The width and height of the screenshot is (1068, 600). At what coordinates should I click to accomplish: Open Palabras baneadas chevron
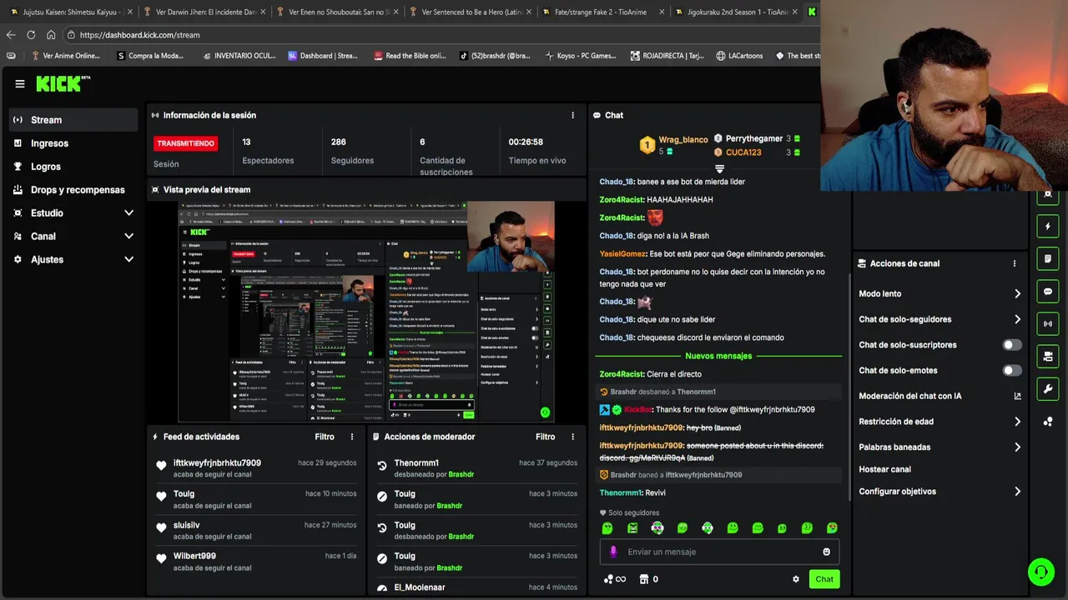(1017, 447)
